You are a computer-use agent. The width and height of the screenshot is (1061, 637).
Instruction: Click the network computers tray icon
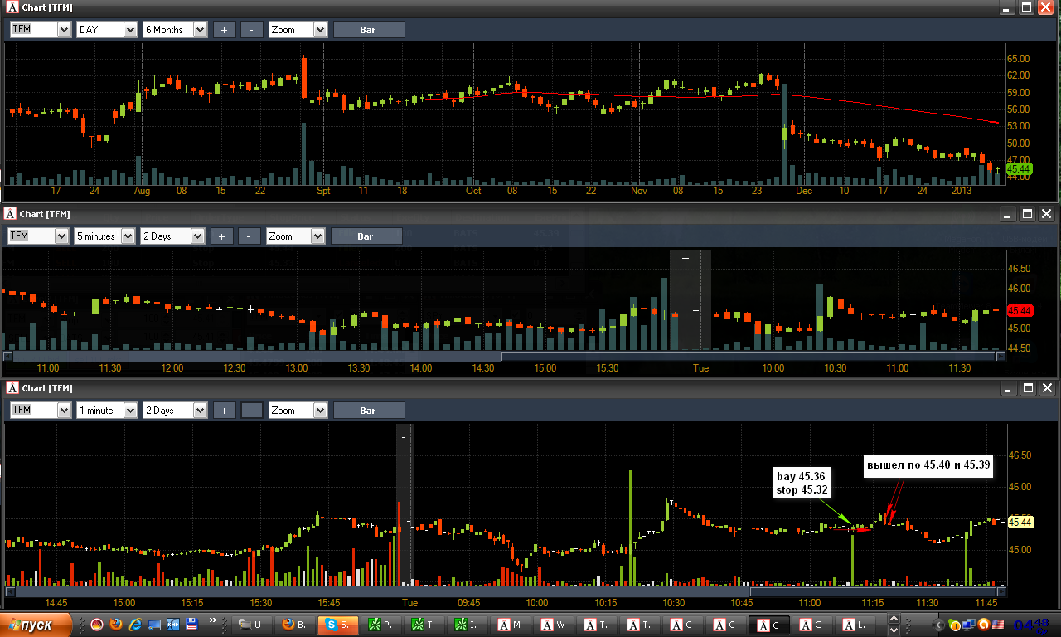click(x=968, y=625)
